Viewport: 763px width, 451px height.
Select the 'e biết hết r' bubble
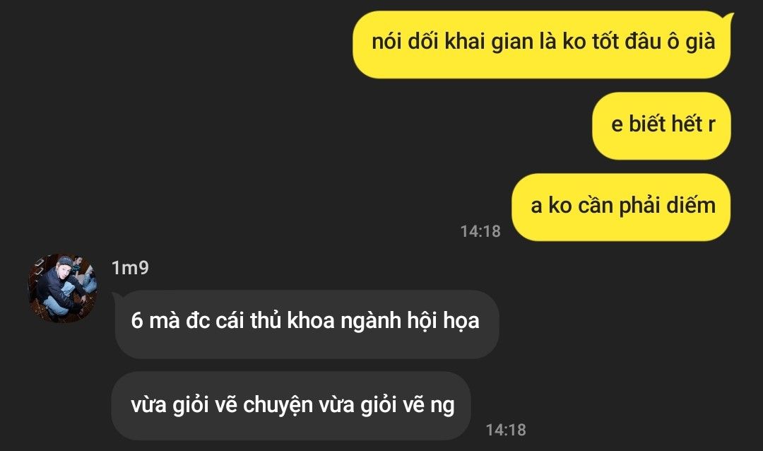point(661,126)
